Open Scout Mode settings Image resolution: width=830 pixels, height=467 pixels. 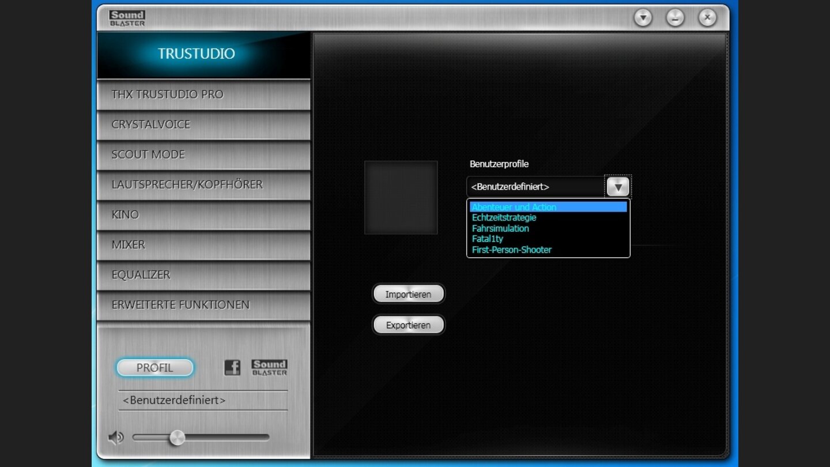point(203,155)
